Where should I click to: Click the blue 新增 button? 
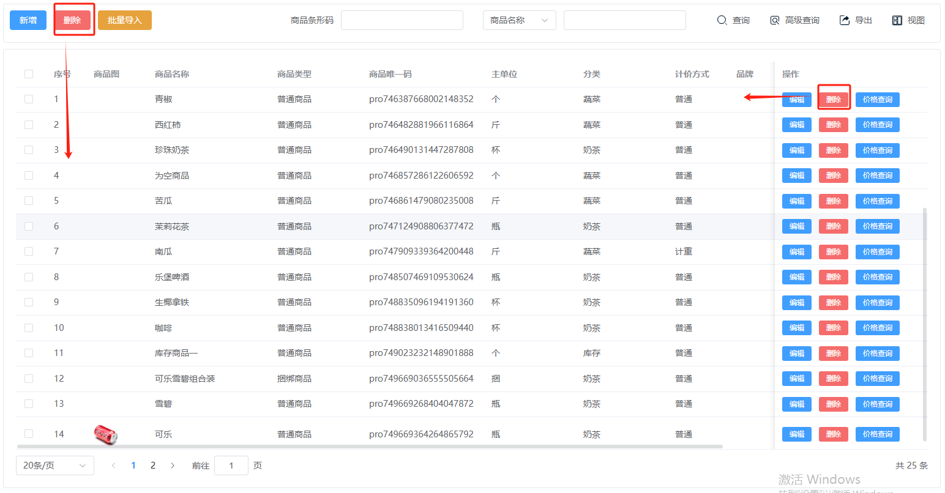tap(28, 20)
